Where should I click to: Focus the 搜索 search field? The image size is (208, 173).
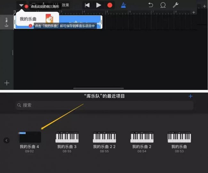click(x=104, y=105)
